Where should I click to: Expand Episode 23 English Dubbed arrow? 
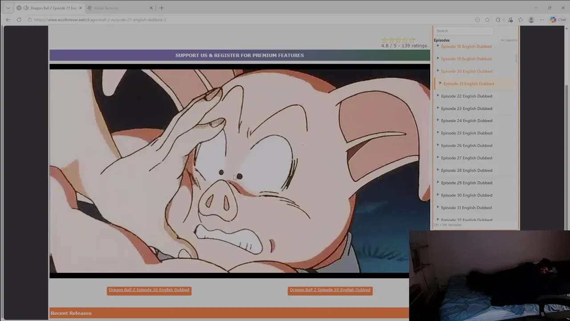point(438,108)
